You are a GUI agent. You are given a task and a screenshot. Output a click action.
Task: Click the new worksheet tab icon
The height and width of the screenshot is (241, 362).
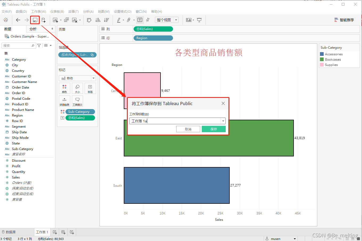coord(55,232)
